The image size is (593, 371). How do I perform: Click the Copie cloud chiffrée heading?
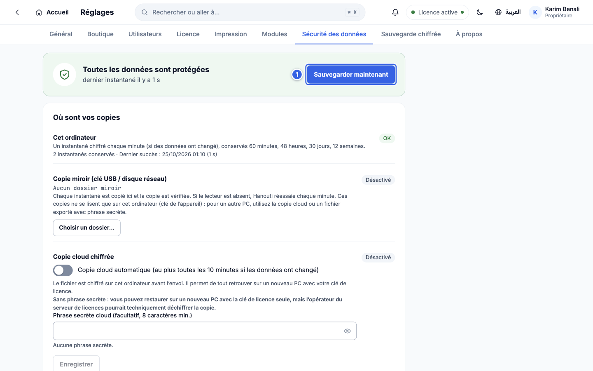click(84, 257)
